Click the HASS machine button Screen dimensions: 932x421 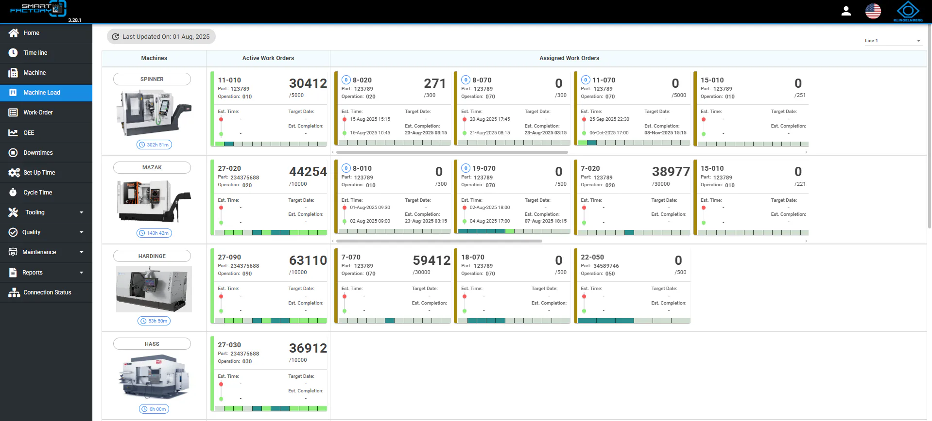click(x=152, y=344)
